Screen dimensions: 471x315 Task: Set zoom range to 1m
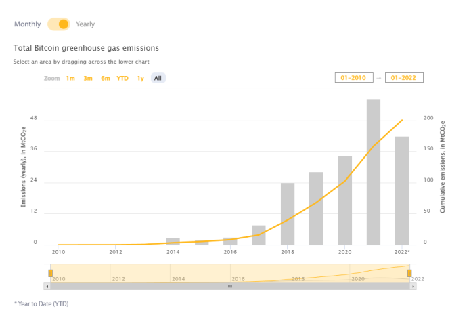click(x=70, y=78)
